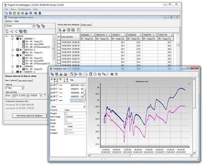This screenshot has width=204, height=166.
Task: Click the printer icon in history data toolbar
Action: coord(64,30)
